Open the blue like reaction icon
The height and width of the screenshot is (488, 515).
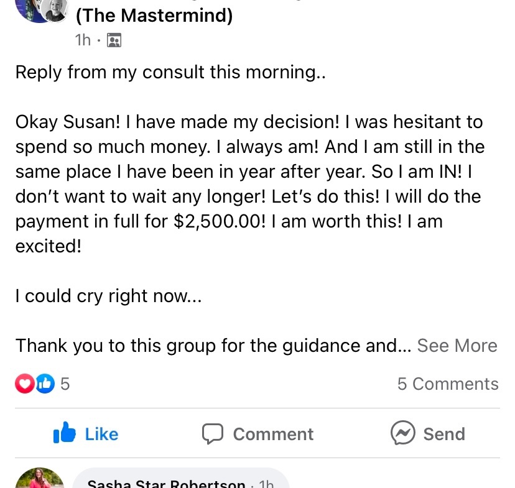point(45,384)
